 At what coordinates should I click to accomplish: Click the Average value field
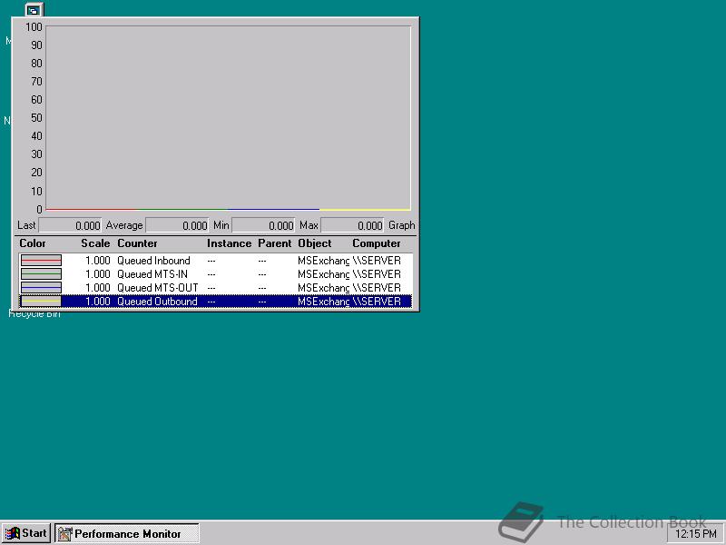click(x=177, y=225)
